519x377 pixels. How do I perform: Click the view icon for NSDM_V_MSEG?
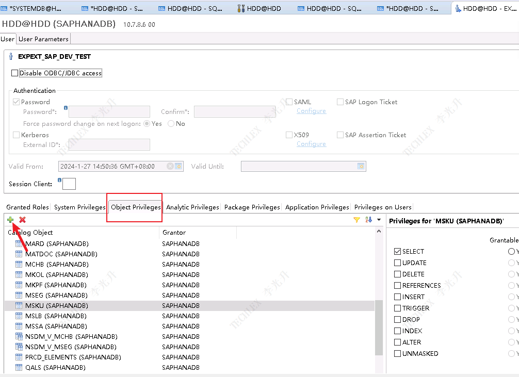pyautogui.click(x=19, y=347)
